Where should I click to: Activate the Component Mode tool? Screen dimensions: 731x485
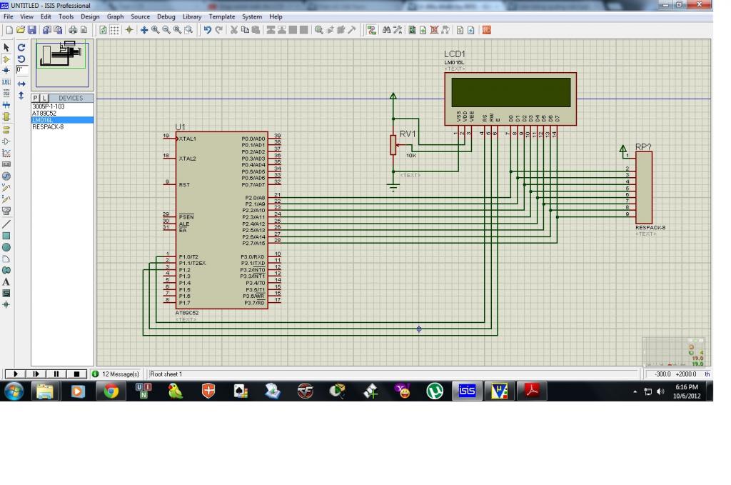point(6,59)
